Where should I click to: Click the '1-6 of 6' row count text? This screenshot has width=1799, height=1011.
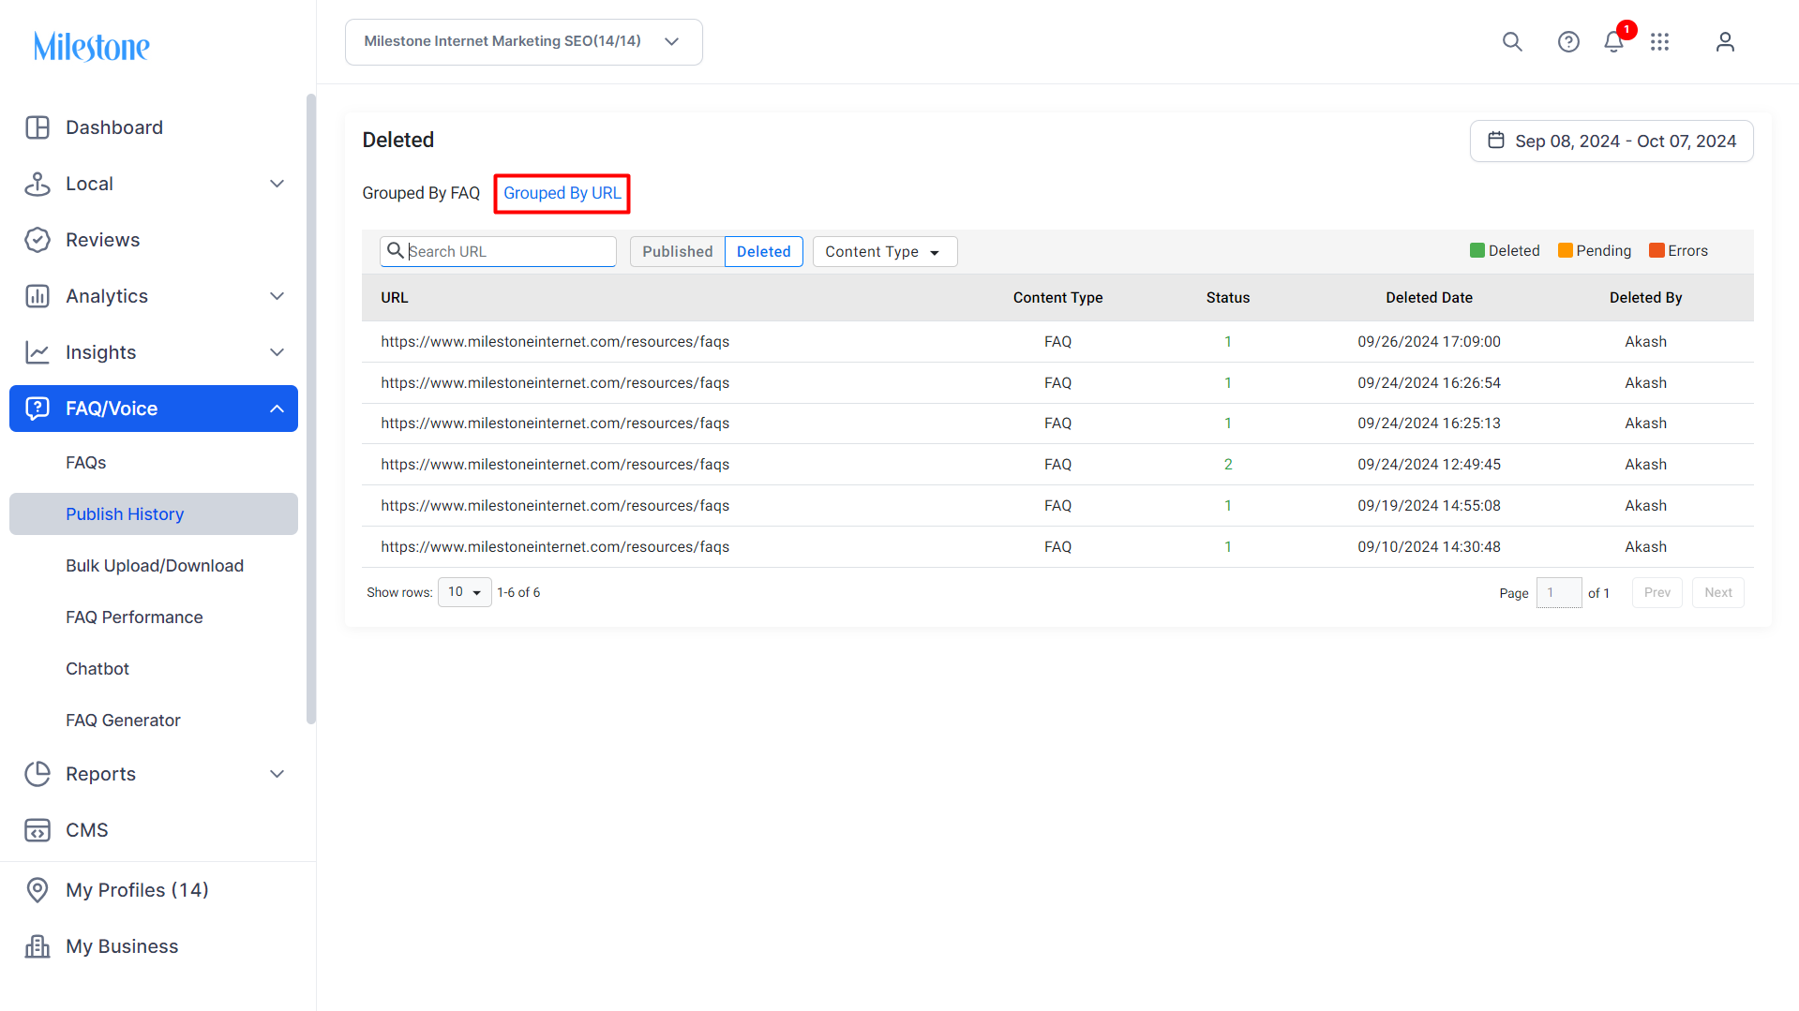(518, 592)
